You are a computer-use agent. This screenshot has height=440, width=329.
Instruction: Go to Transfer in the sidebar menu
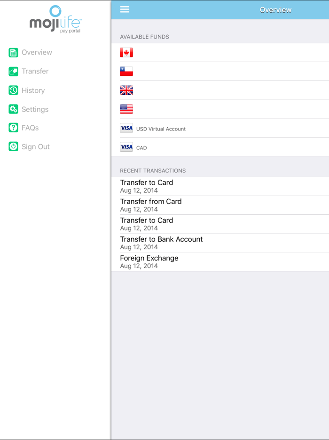35,71
